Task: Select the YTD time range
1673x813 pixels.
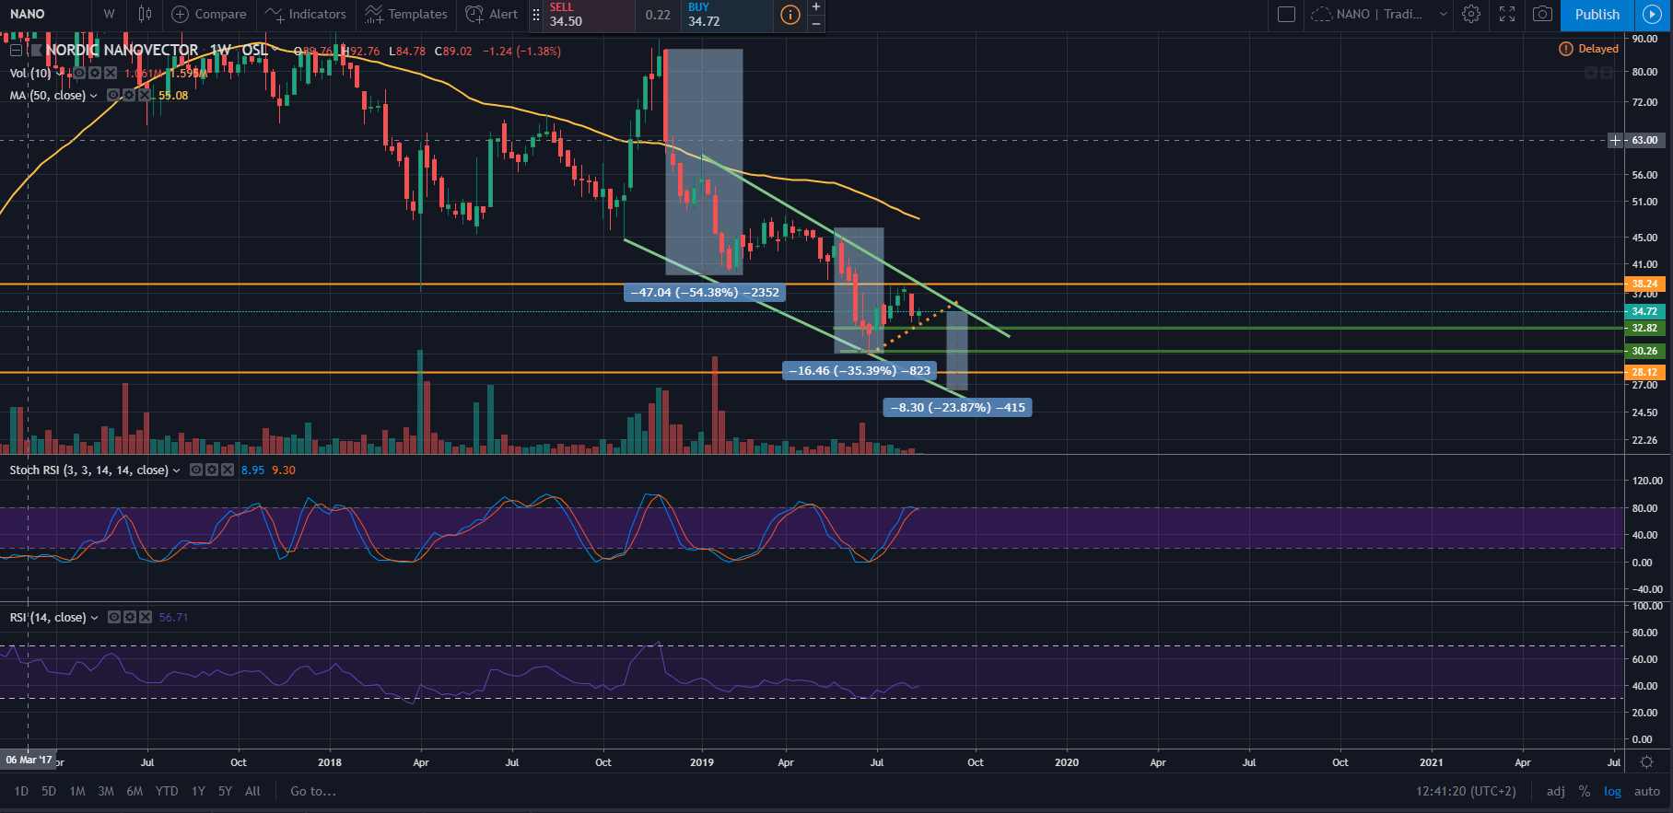Action: (x=167, y=791)
